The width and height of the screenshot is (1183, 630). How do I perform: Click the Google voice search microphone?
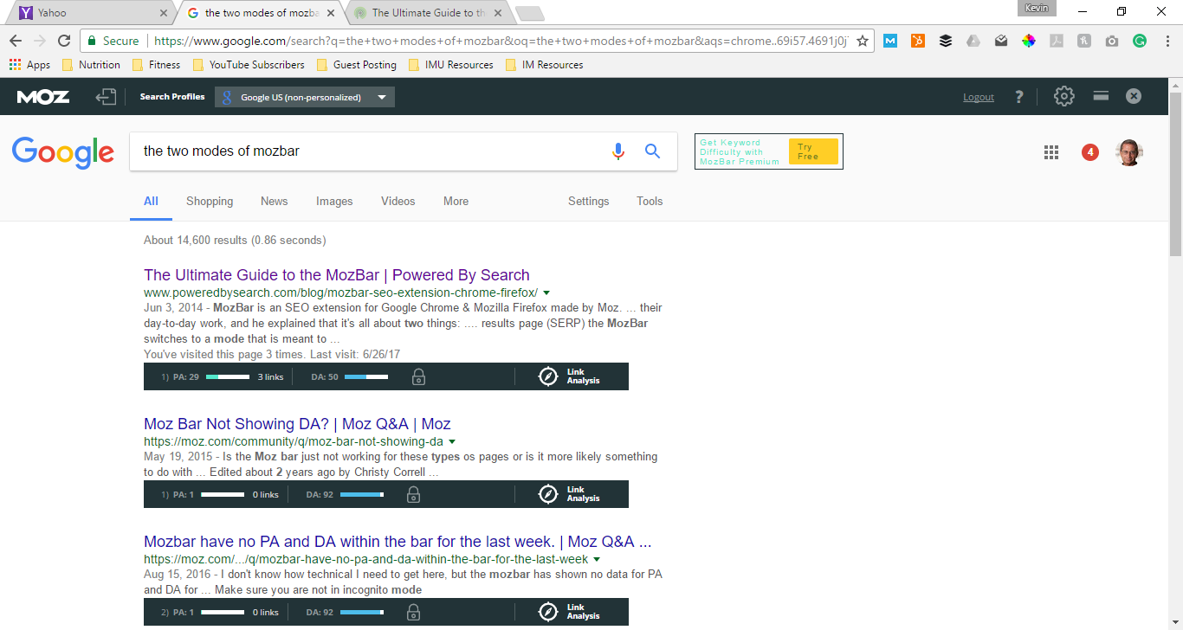point(617,151)
